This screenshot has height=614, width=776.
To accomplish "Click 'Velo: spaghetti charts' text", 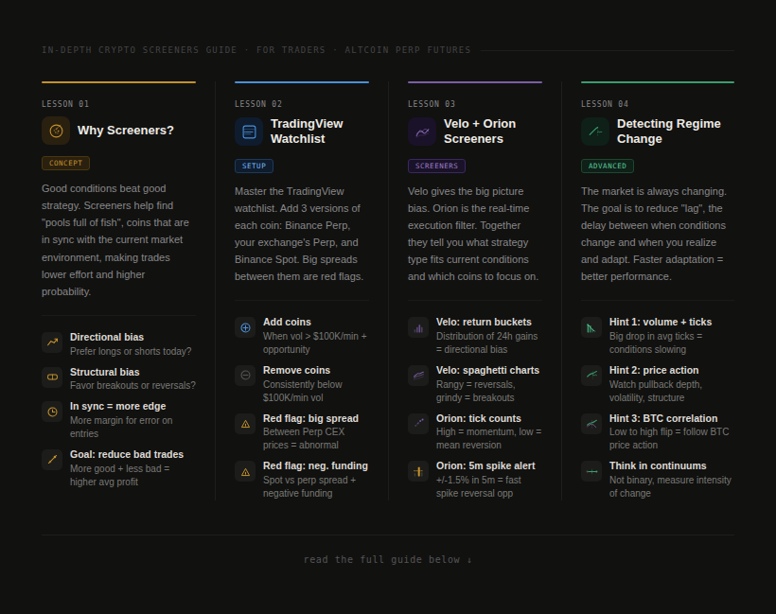I will [488, 371].
